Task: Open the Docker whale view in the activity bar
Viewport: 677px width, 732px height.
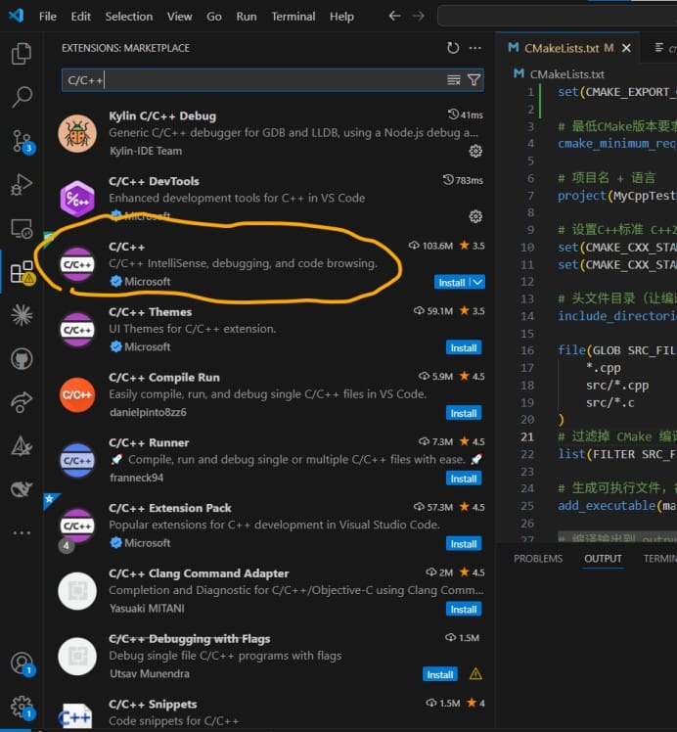Action: [22, 488]
